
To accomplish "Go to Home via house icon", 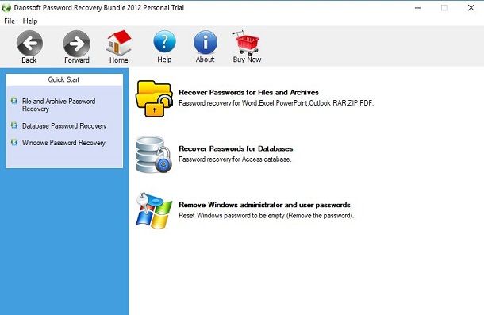I will [119, 43].
